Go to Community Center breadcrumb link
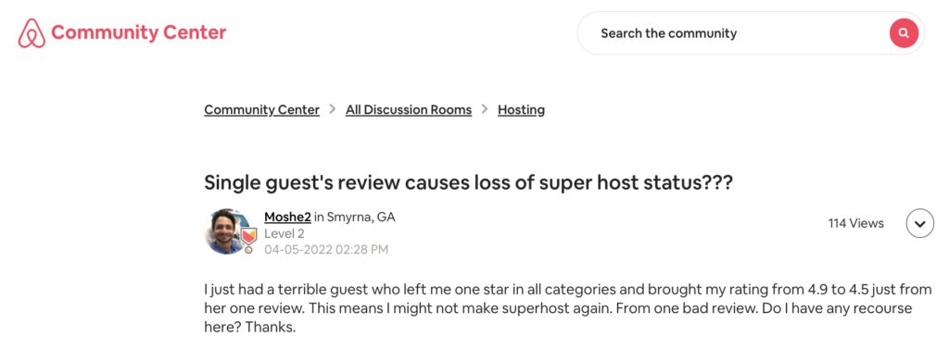 (261, 109)
